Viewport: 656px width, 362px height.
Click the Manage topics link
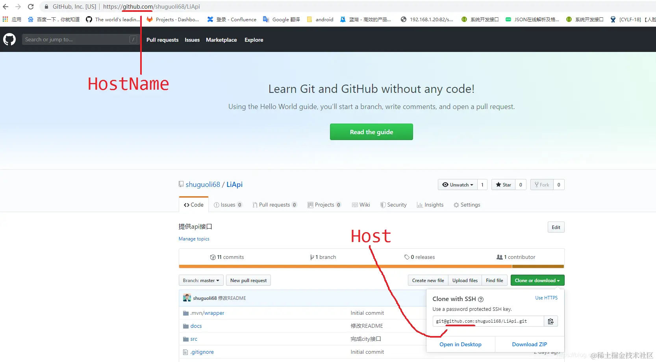[x=194, y=239]
